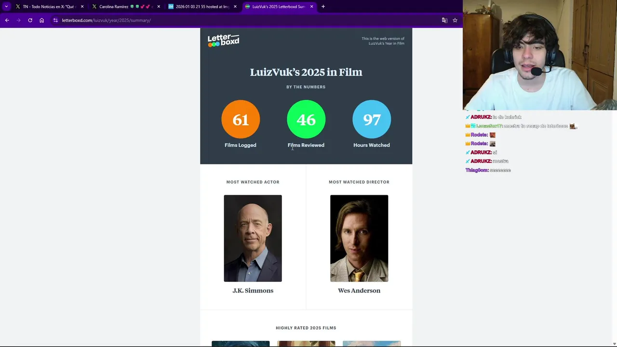This screenshot has height=347, width=617.
Task: Click the green 46 Films Reviewed circle
Action: click(x=306, y=119)
